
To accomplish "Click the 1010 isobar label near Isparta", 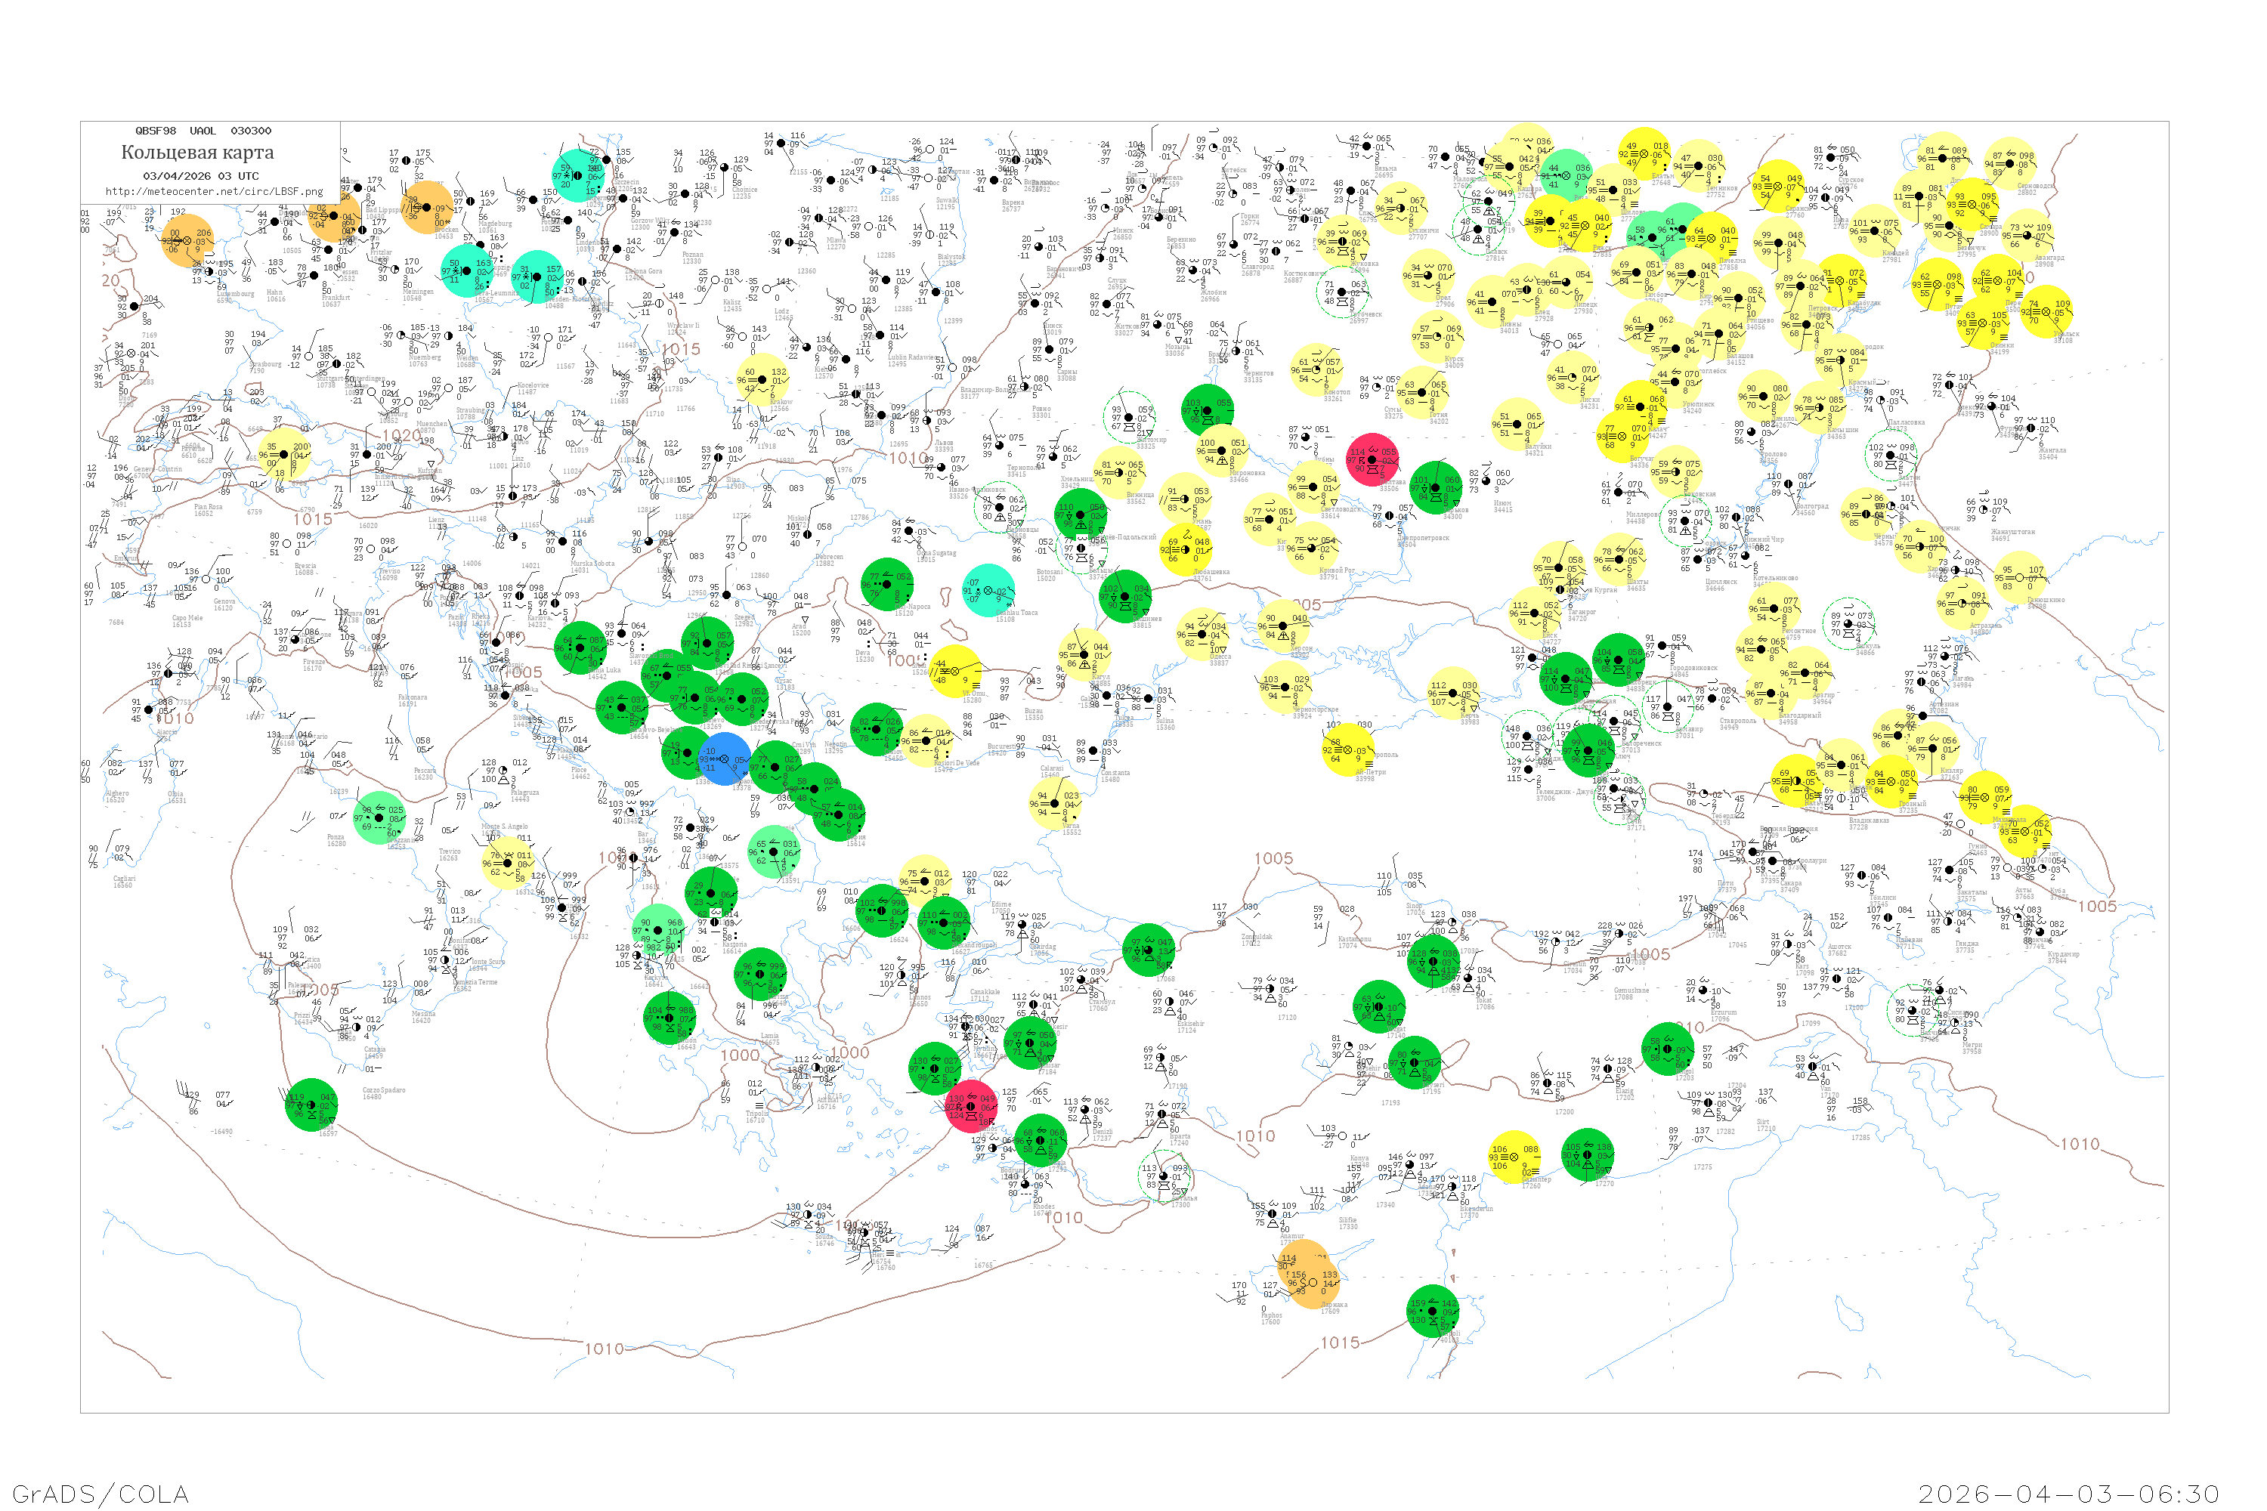I will click(1255, 1136).
